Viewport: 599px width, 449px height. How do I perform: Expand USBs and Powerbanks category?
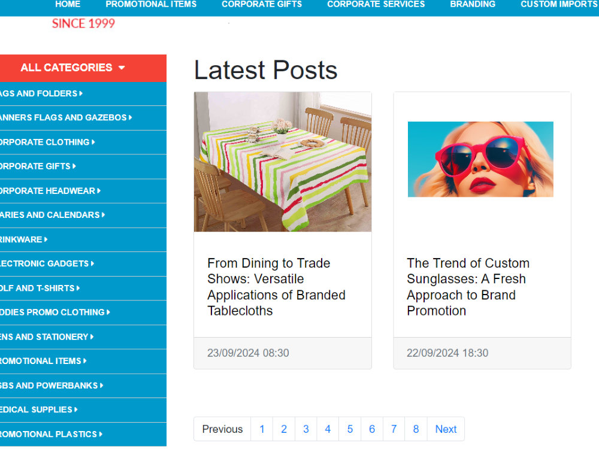(83, 386)
